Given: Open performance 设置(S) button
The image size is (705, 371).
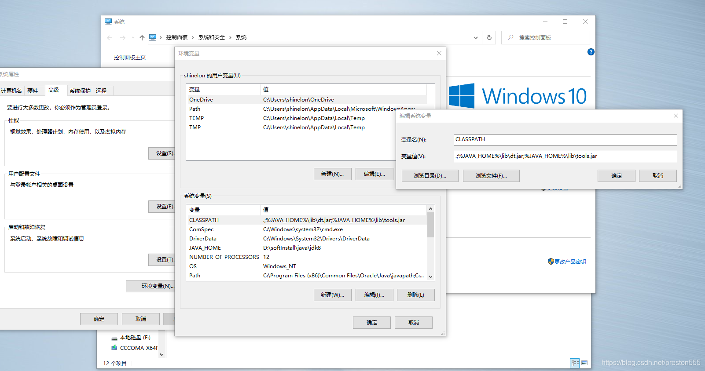Looking at the screenshot, I should tap(162, 153).
